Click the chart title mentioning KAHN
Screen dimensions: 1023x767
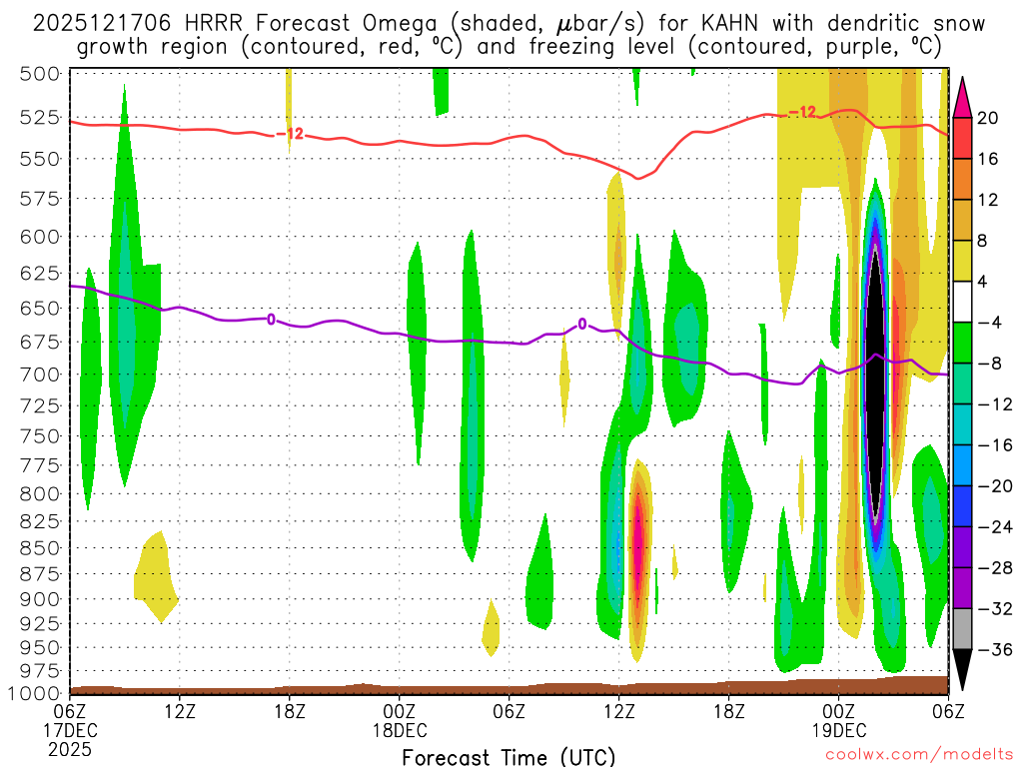point(509,35)
